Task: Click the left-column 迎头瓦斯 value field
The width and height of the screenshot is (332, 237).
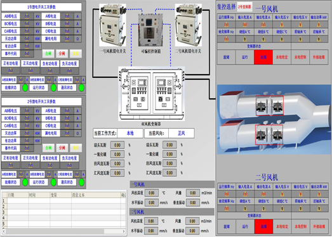Action: 117,145
